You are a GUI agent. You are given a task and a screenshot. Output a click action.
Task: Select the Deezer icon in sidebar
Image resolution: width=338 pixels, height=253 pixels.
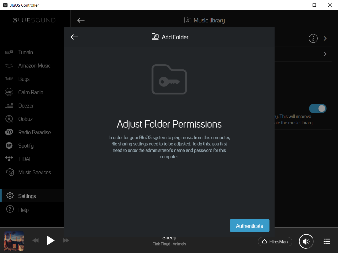coord(9,106)
